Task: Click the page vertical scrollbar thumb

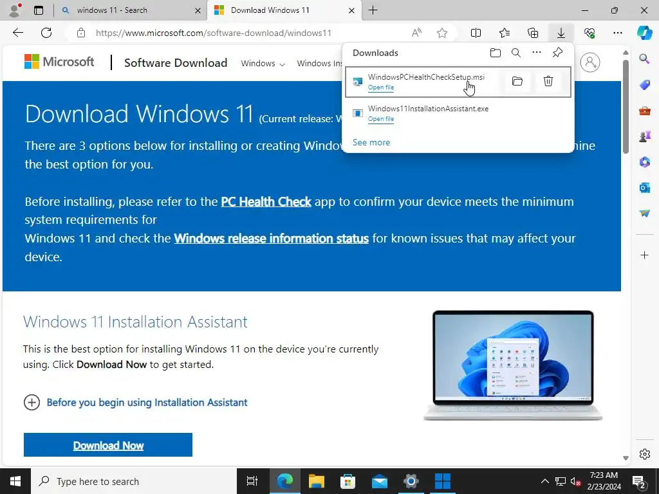Action: click(626, 107)
